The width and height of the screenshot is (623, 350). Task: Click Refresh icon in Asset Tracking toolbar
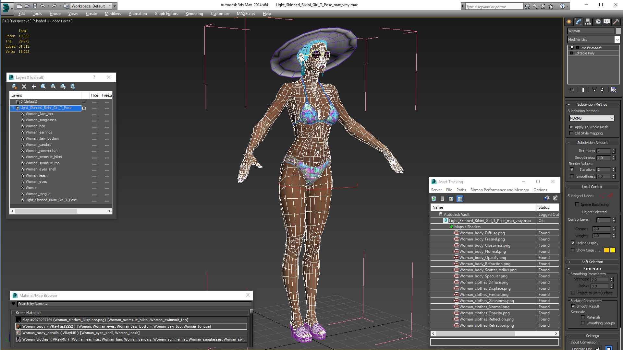[x=434, y=199]
